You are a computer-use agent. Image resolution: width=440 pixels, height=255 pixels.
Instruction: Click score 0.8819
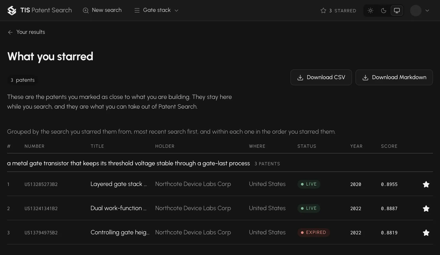coord(389,233)
